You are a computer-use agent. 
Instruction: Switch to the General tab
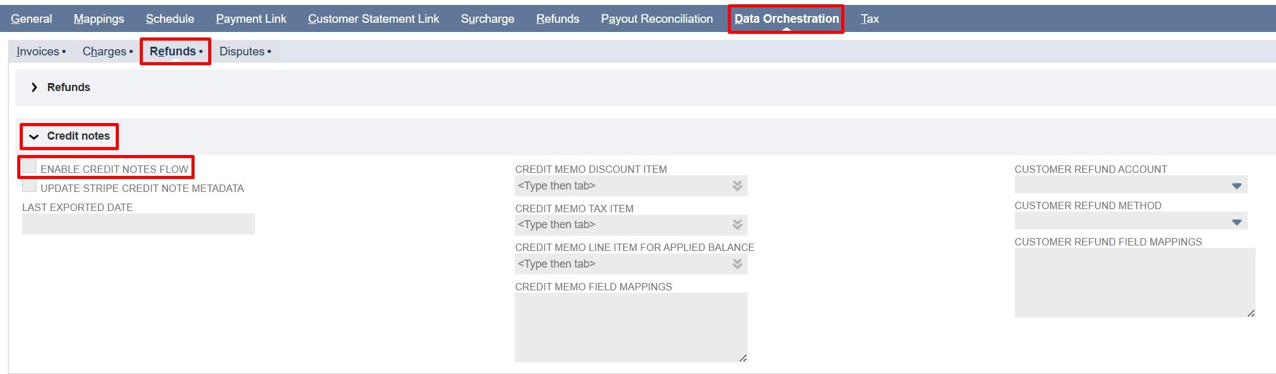(x=31, y=19)
